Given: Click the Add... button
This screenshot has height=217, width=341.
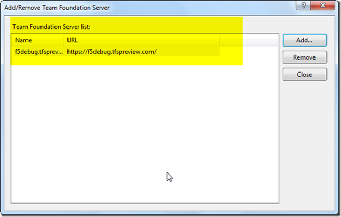Looking at the screenshot, I should click(305, 40).
